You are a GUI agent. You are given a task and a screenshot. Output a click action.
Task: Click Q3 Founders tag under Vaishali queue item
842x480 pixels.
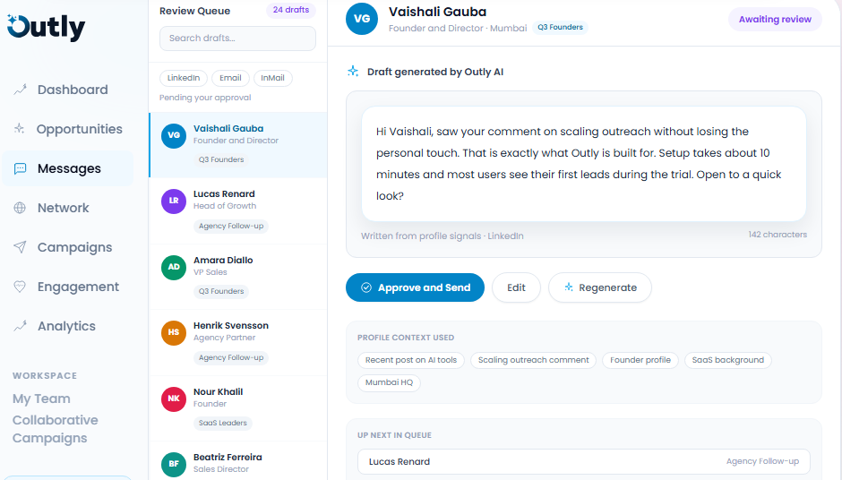point(221,160)
